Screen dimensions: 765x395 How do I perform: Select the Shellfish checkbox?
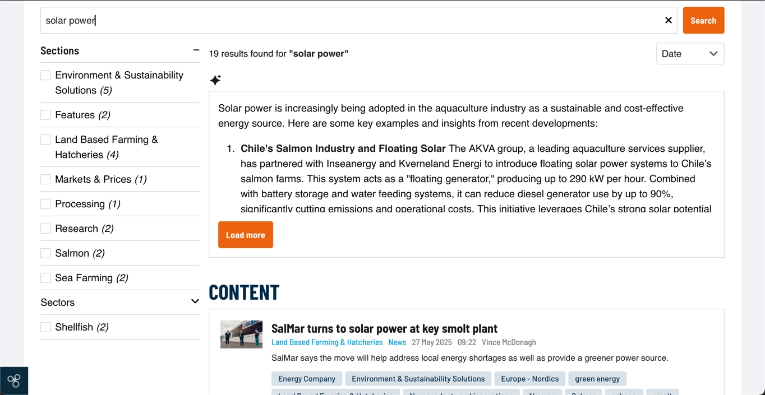pos(45,327)
